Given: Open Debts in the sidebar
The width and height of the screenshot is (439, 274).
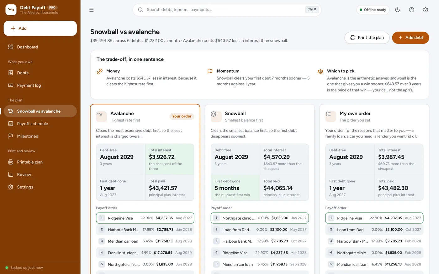Looking at the screenshot, I should 40,73.
